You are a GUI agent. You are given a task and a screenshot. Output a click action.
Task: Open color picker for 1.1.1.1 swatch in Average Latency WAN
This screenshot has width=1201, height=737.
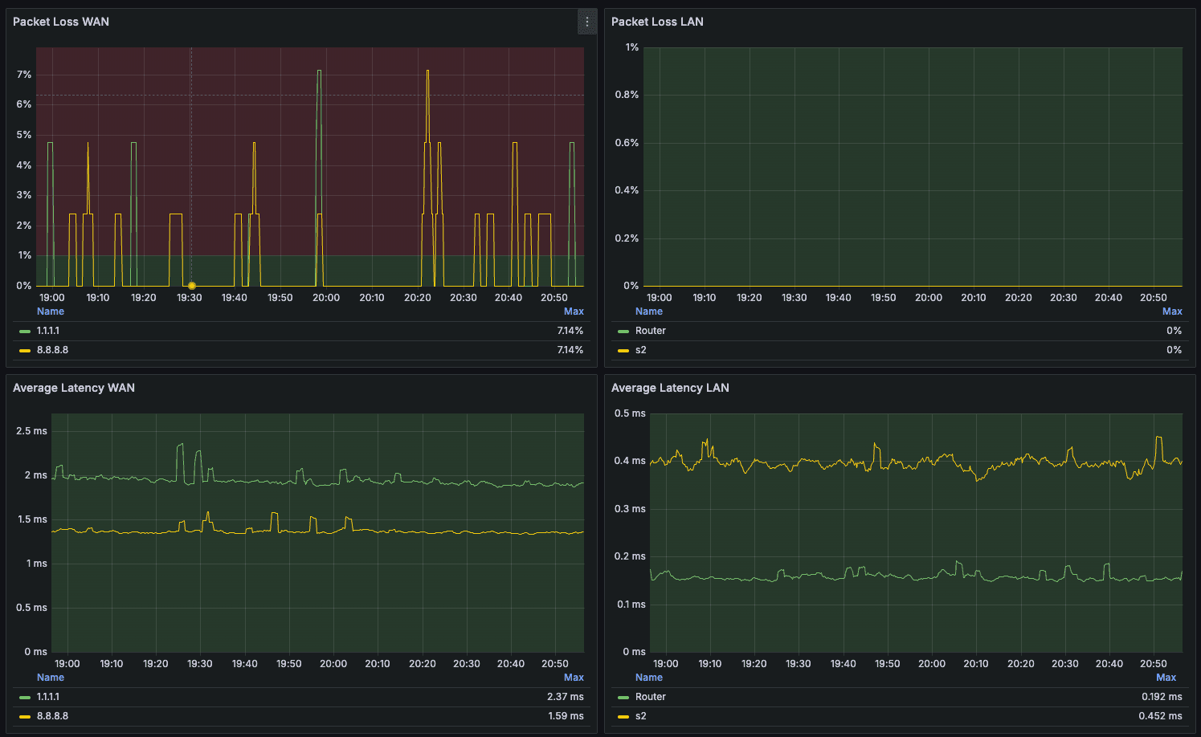click(x=25, y=698)
